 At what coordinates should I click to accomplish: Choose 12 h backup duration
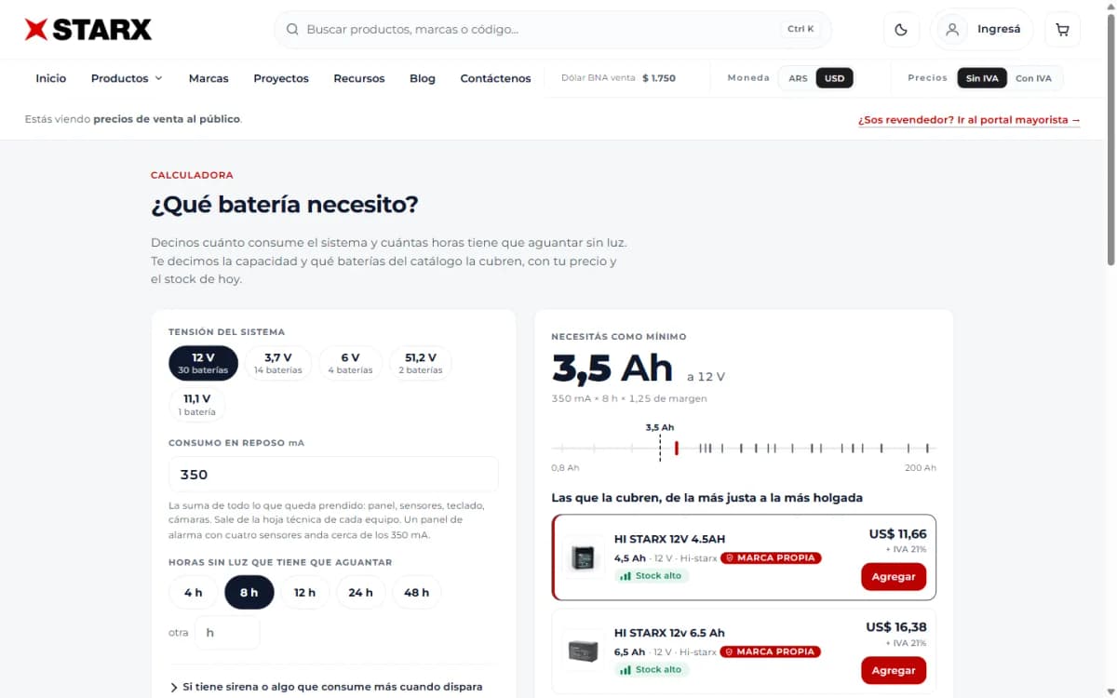[305, 593]
